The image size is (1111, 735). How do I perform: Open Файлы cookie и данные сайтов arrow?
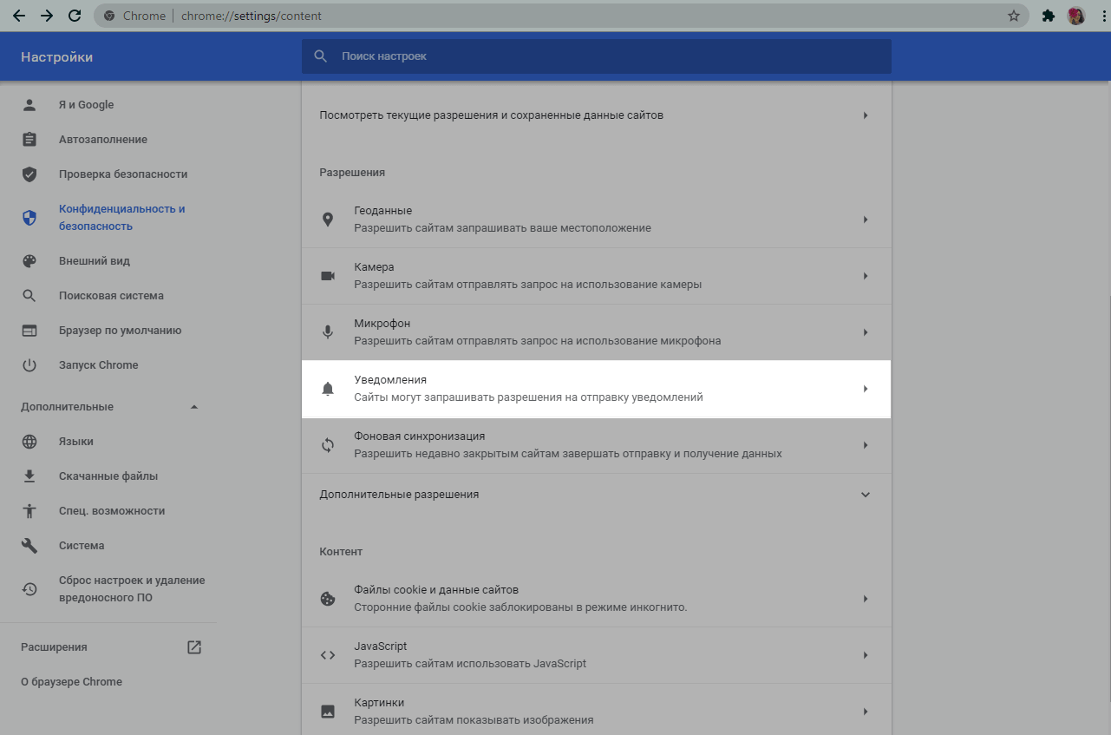pyautogui.click(x=865, y=599)
